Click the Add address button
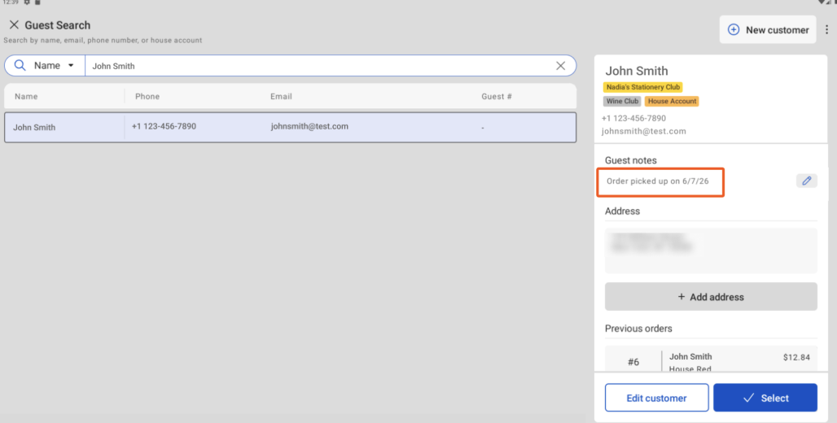The width and height of the screenshot is (837, 423). (711, 297)
